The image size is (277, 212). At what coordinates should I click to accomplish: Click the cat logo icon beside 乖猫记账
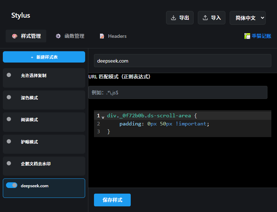[247, 36]
